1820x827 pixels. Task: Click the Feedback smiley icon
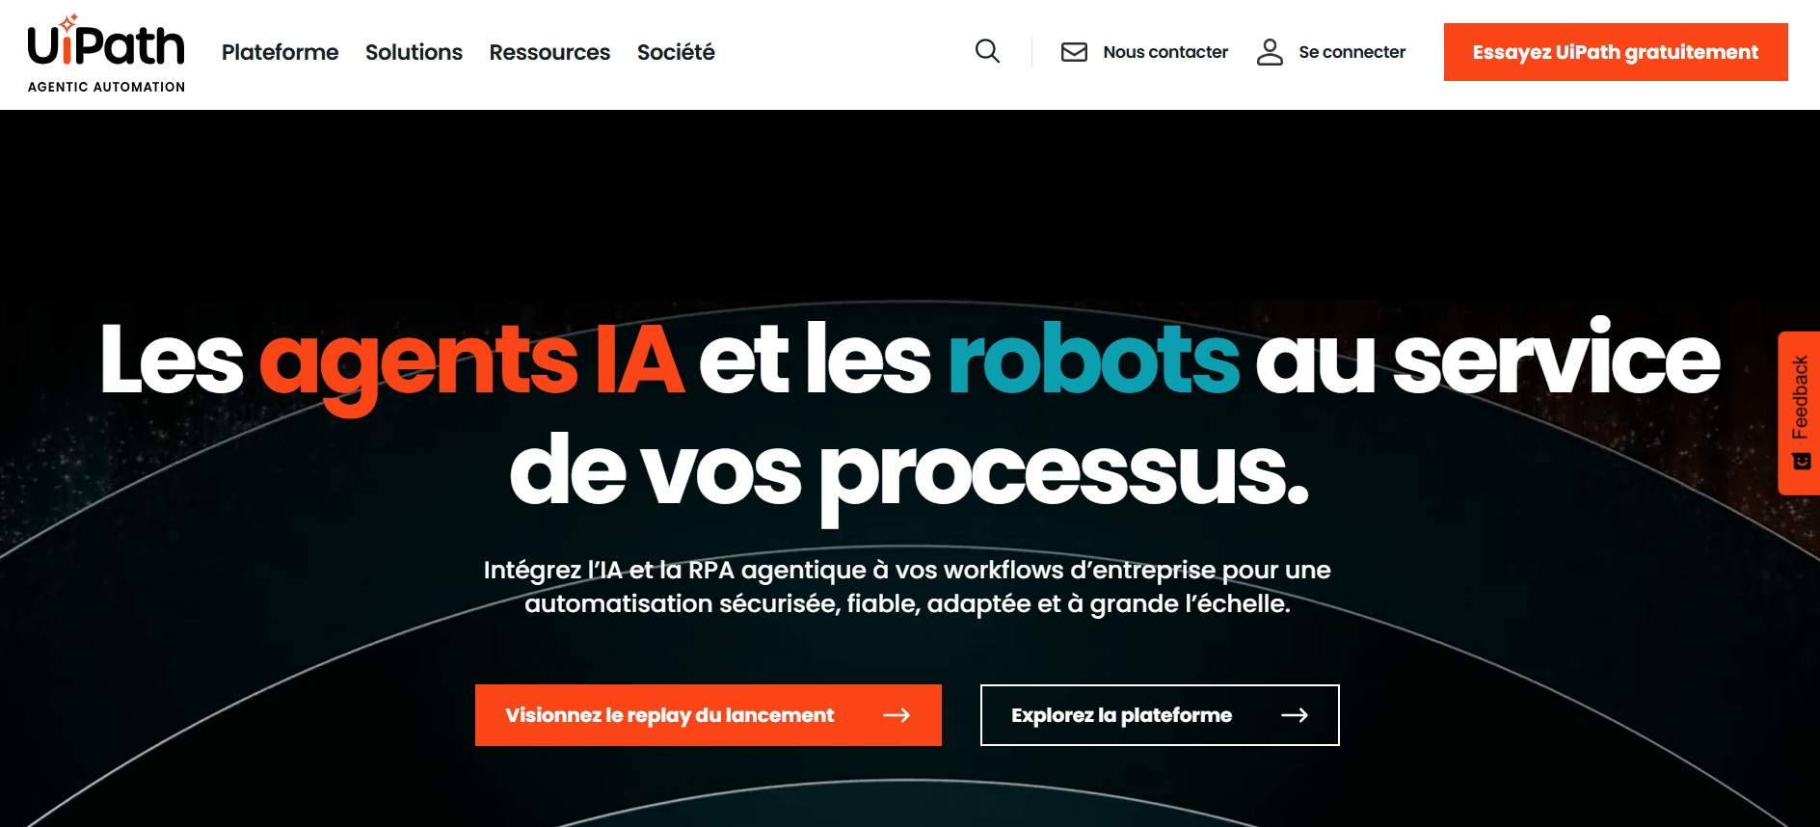(1801, 462)
